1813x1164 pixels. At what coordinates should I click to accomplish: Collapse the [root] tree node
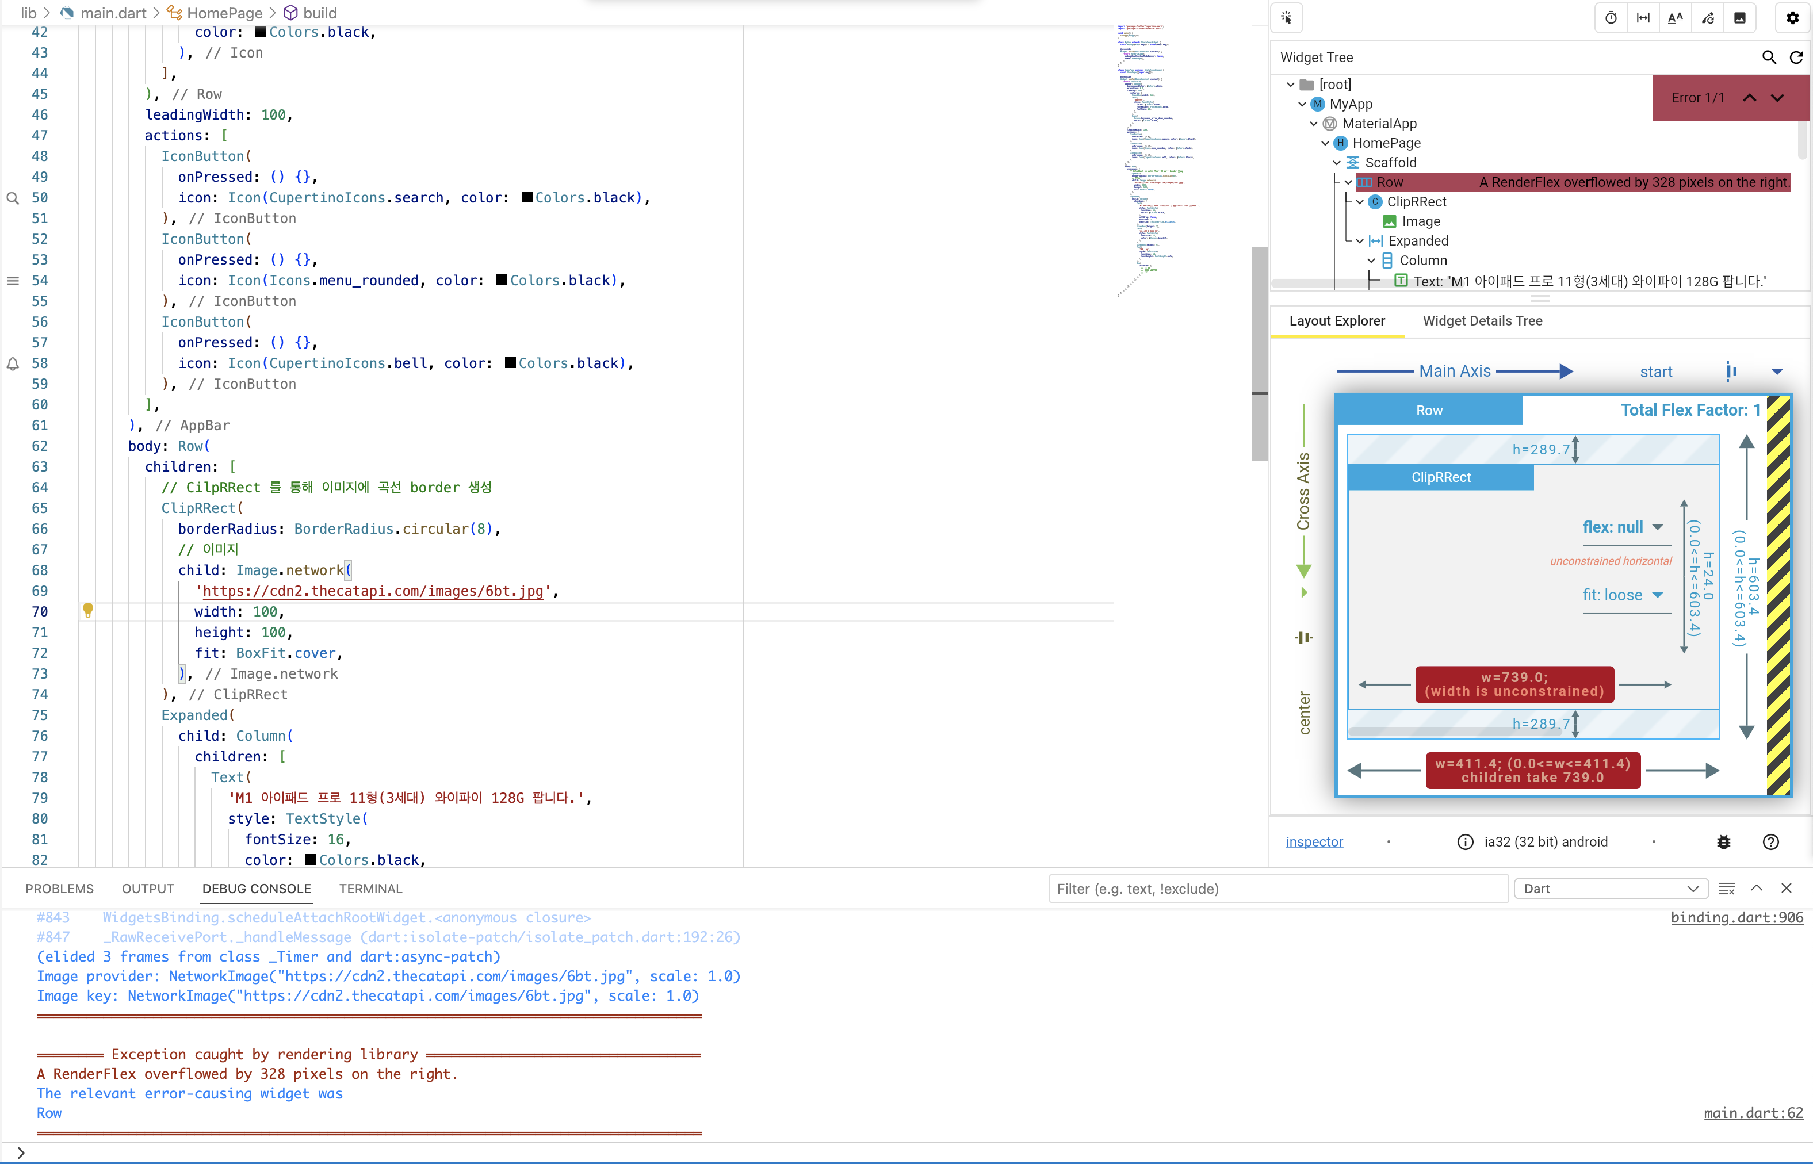click(x=1291, y=85)
